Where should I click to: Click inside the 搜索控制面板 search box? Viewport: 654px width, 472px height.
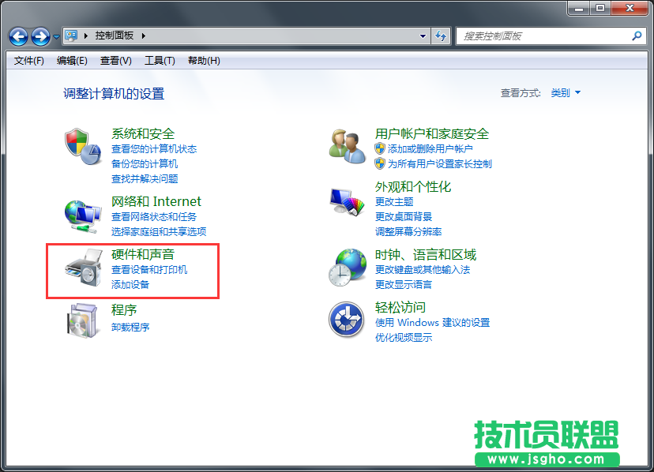[x=545, y=36]
